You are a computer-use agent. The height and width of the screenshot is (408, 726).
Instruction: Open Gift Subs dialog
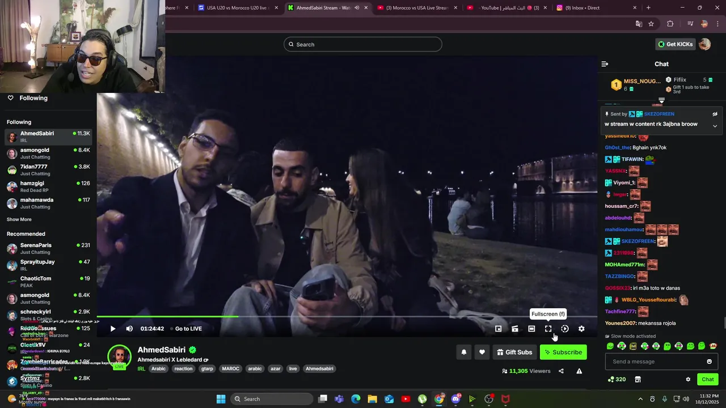(514, 352)
